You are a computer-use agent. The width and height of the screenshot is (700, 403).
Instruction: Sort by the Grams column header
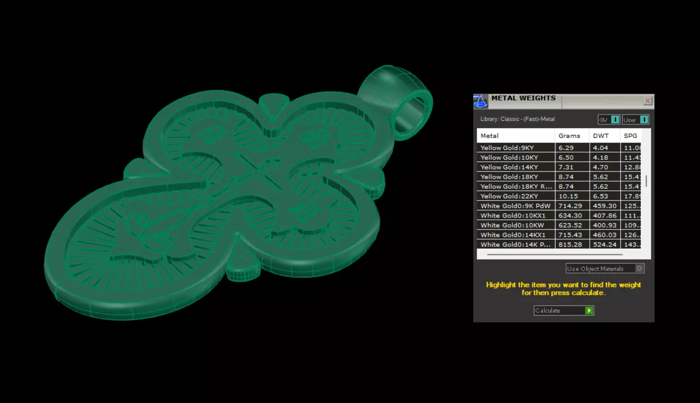572,136
